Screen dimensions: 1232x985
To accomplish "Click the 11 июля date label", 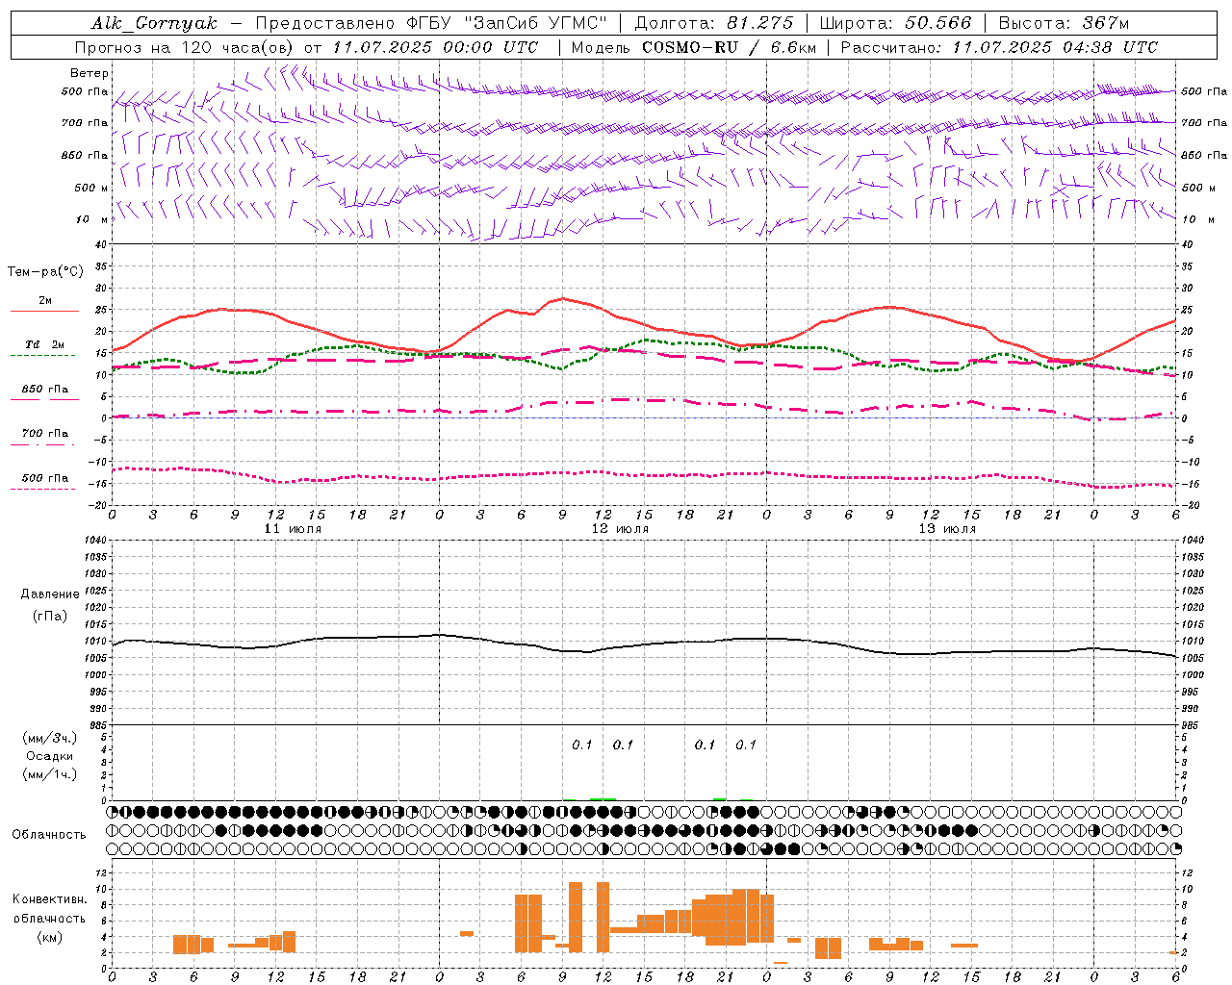I will [x=293, y=529].
